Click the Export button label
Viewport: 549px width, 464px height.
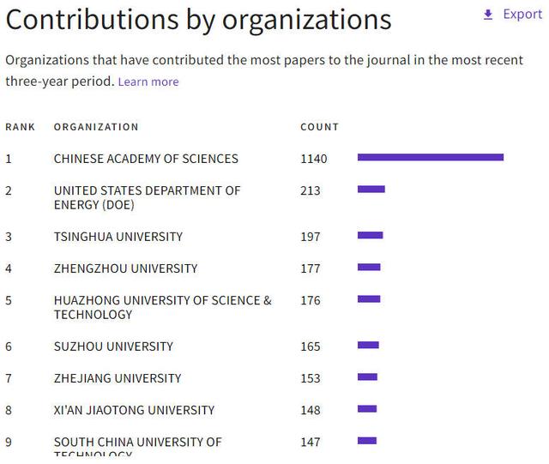tap(522, 14)
